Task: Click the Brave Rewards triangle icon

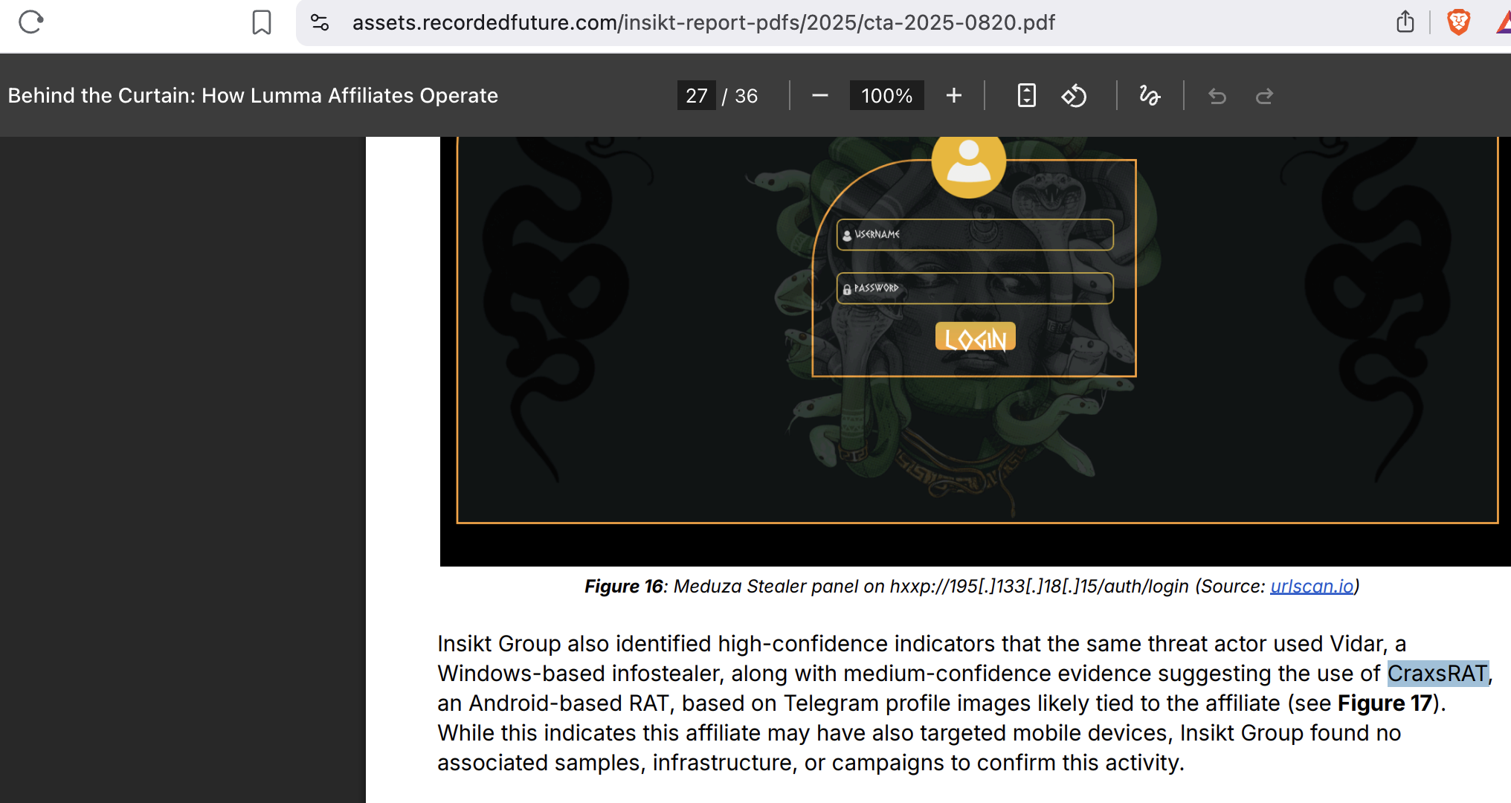Action: point(1503,22)
